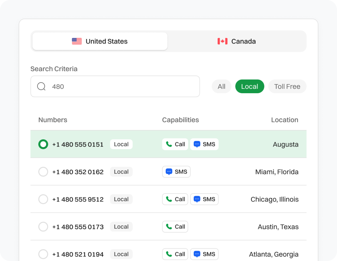
Task: Click green phone Call icon in Augusta row
Action: pyautogui.click(x=169, y=144)
